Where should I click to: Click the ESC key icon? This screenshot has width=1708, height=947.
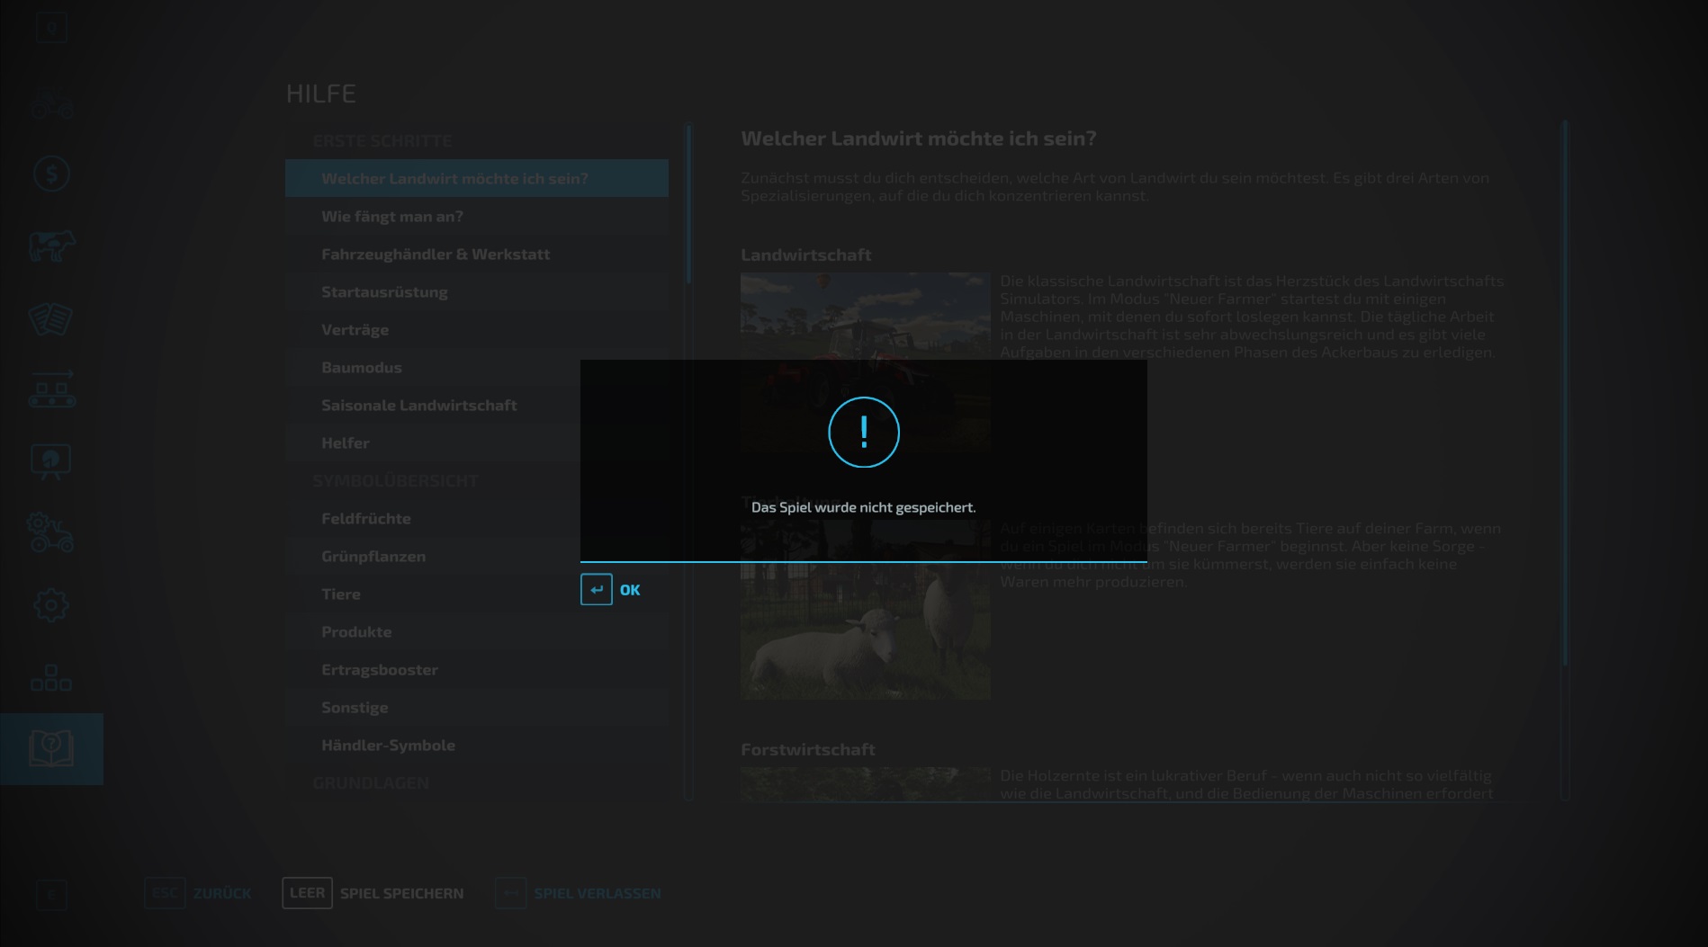165,893
